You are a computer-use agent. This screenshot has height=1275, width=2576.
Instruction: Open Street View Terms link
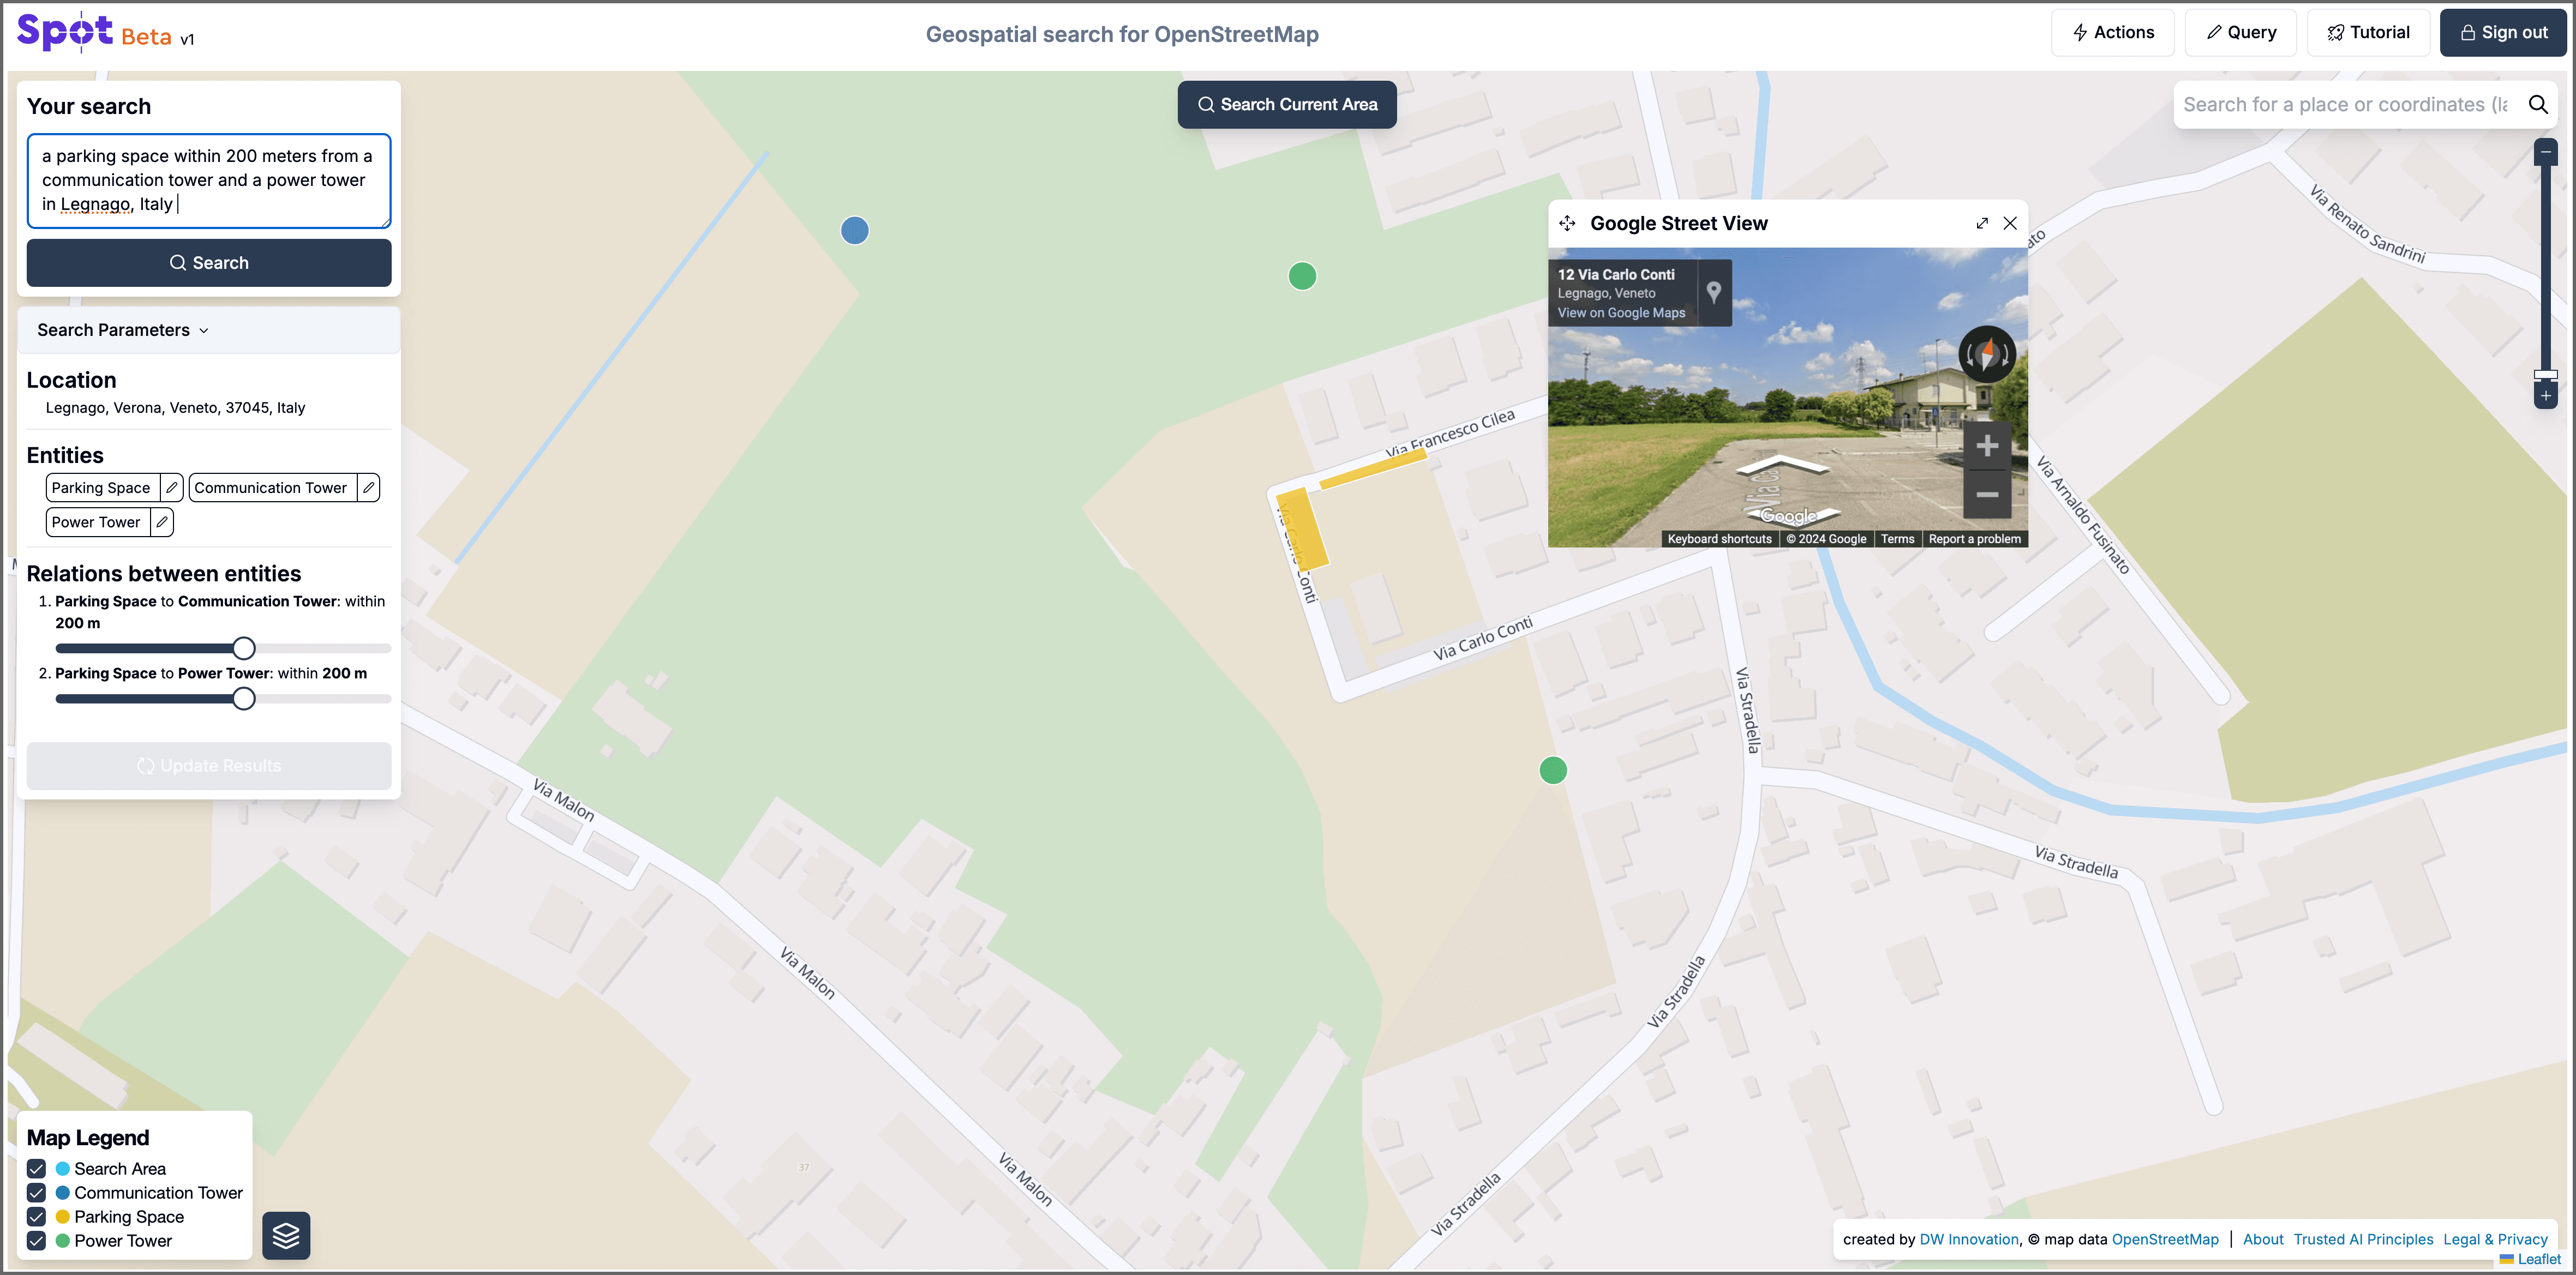click(x=1897, y=539)
